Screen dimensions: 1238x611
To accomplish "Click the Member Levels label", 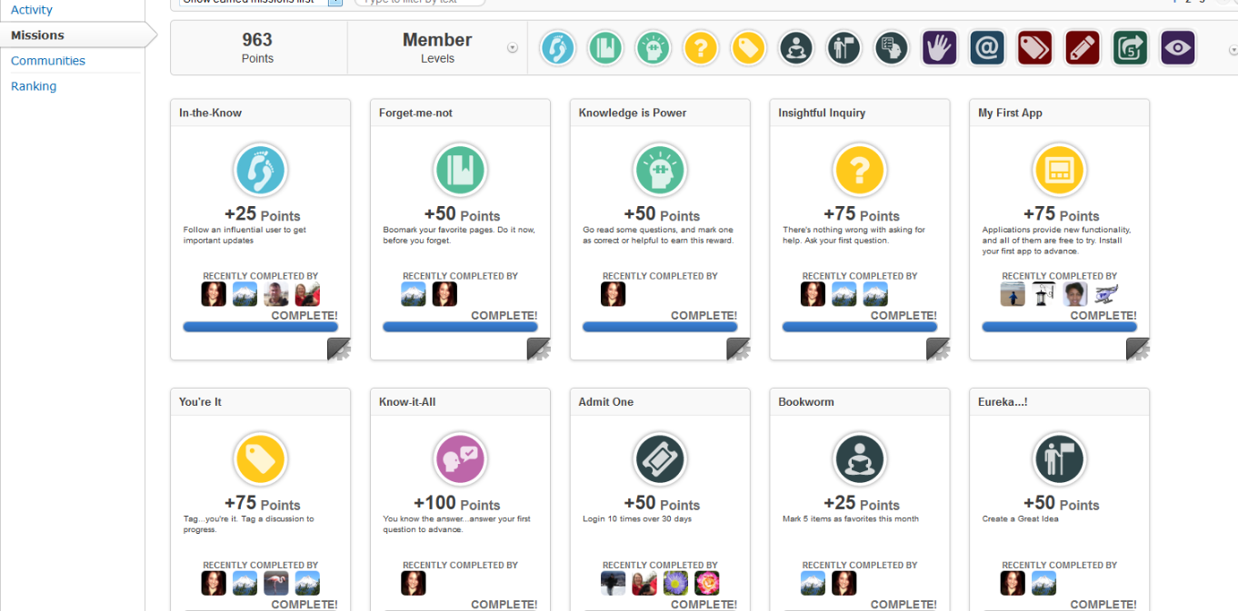I will 437,48.
